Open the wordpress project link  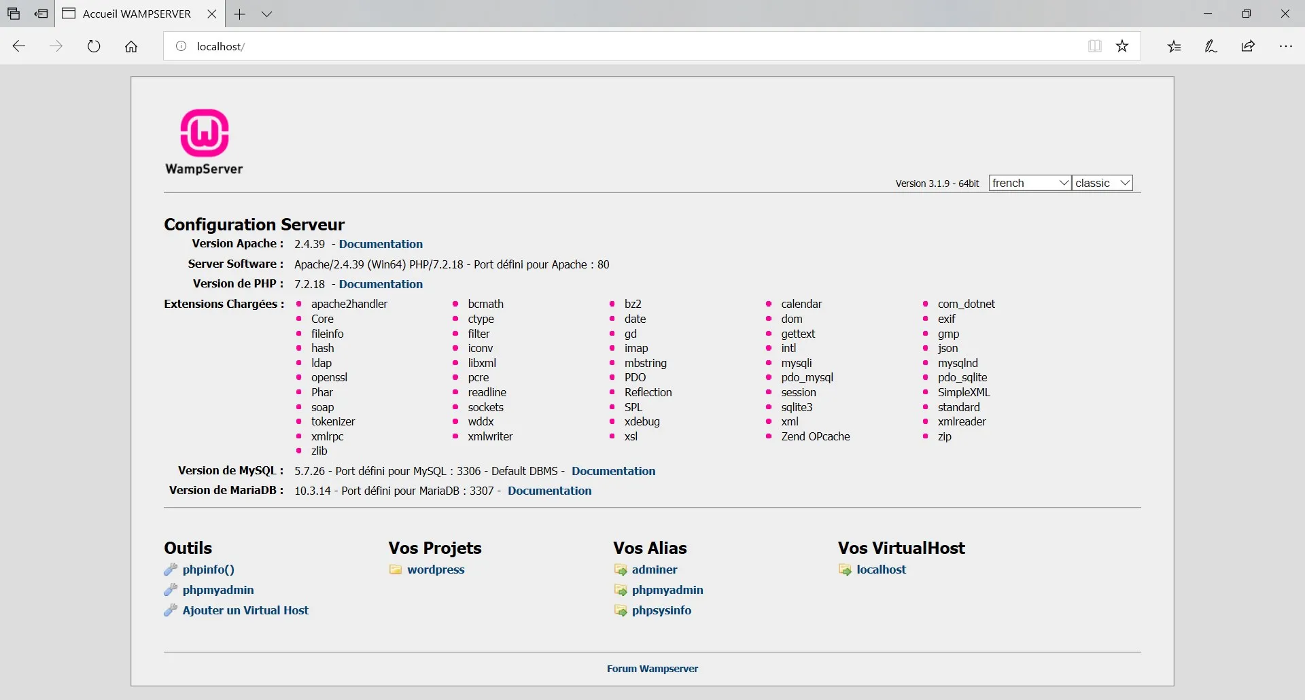pos(436,570)
